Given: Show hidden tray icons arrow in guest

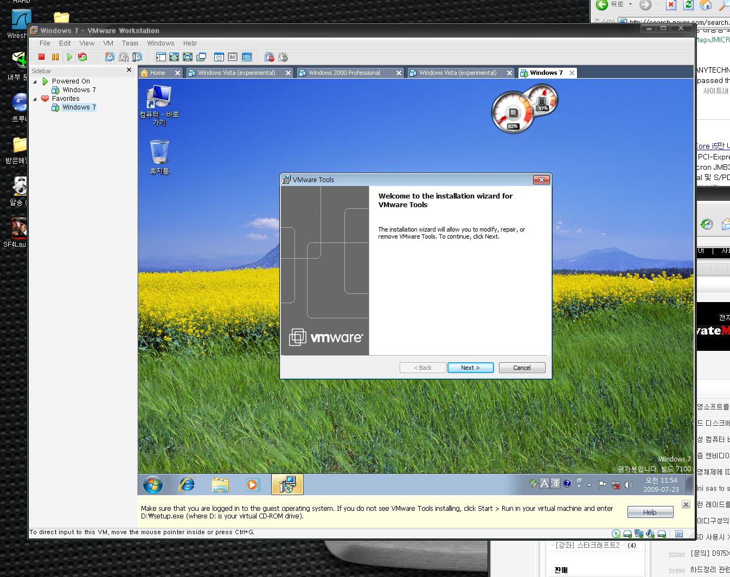Looking at the screenshot, I should (589, 485).
